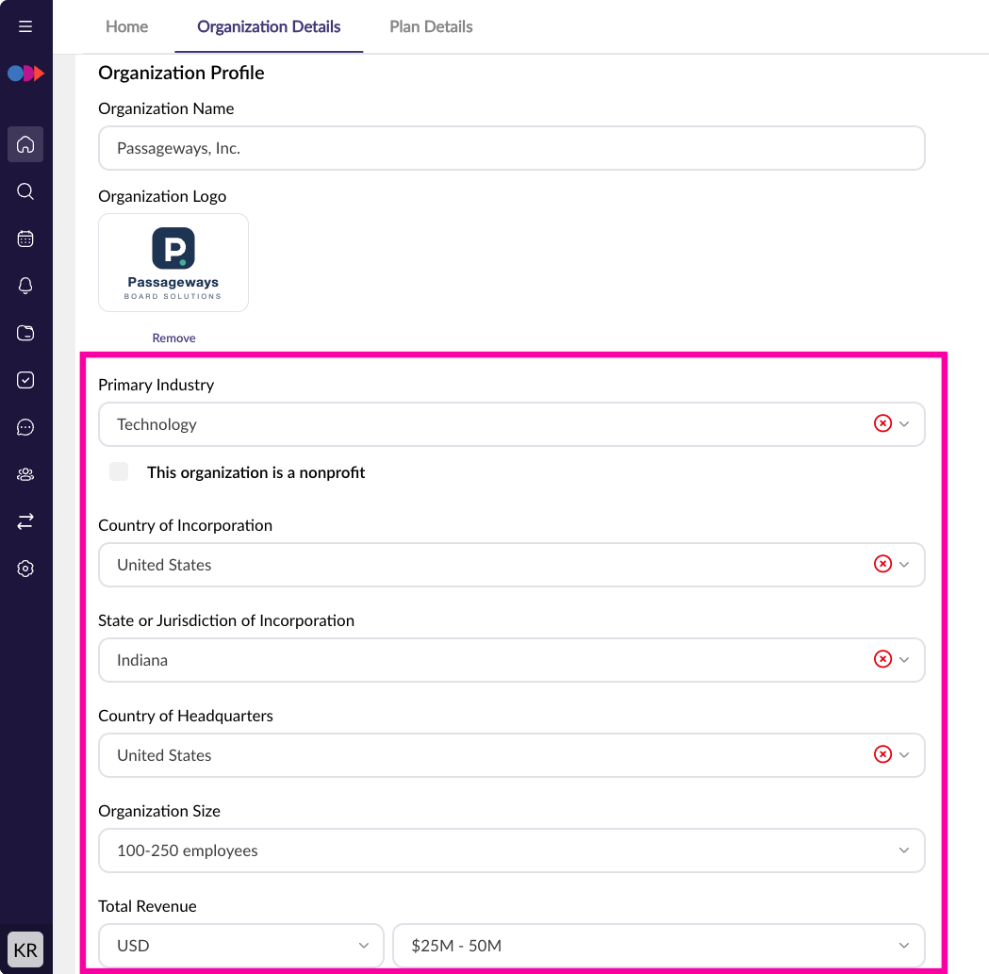
Task: Open the people group icon
Action: pyautogui.click(x=25, y=474)
